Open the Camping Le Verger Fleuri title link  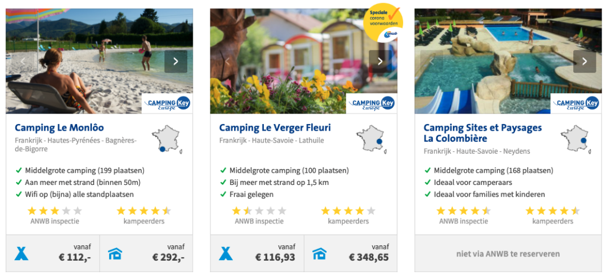tap(275, 128)
